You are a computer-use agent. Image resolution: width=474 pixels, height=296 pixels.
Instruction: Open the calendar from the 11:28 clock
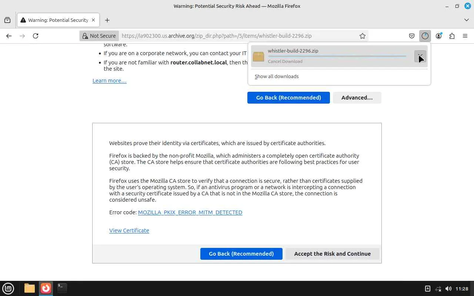462,289
